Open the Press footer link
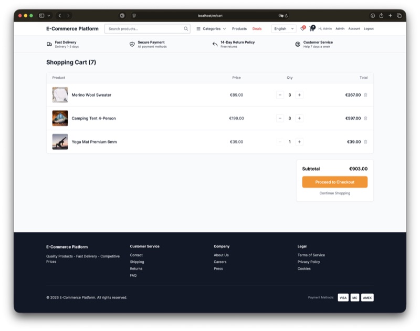The height and width of the screenshot is (331, 420). (x=218, y=268)
